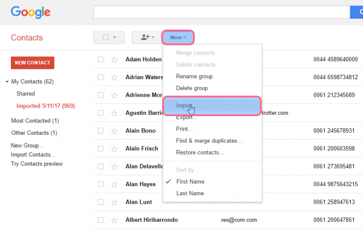Viewport: 363px width, 234px height.
Task: Open Most Contacted (1) group
Action: [35, 121]
